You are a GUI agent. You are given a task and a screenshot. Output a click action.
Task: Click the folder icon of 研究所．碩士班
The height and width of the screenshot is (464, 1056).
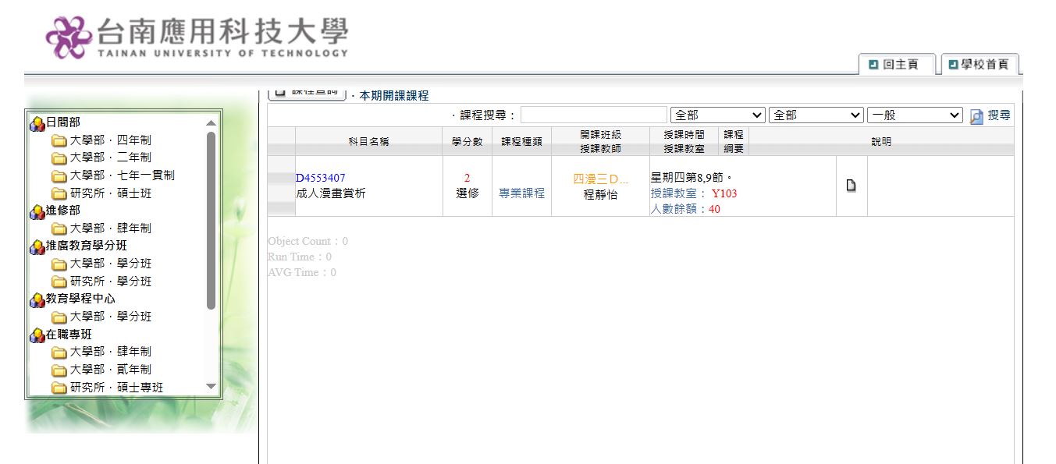59,193
